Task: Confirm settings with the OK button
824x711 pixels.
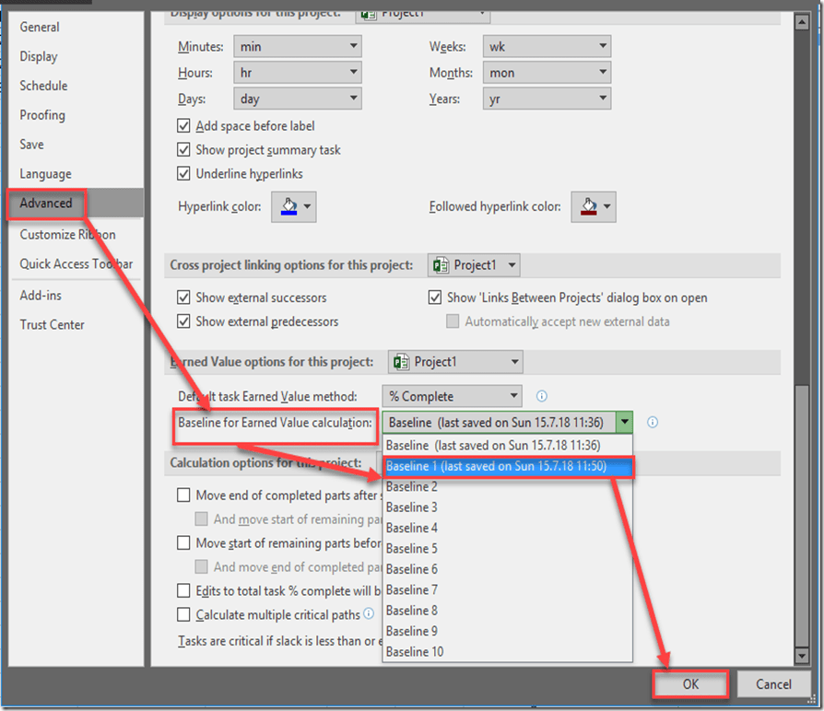Action: [x=690, y=684]
